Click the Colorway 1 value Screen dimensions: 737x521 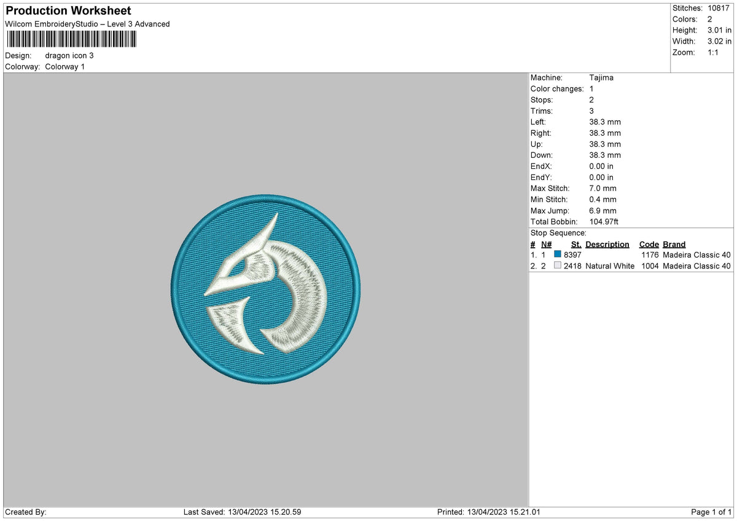(x=65, y=66)
